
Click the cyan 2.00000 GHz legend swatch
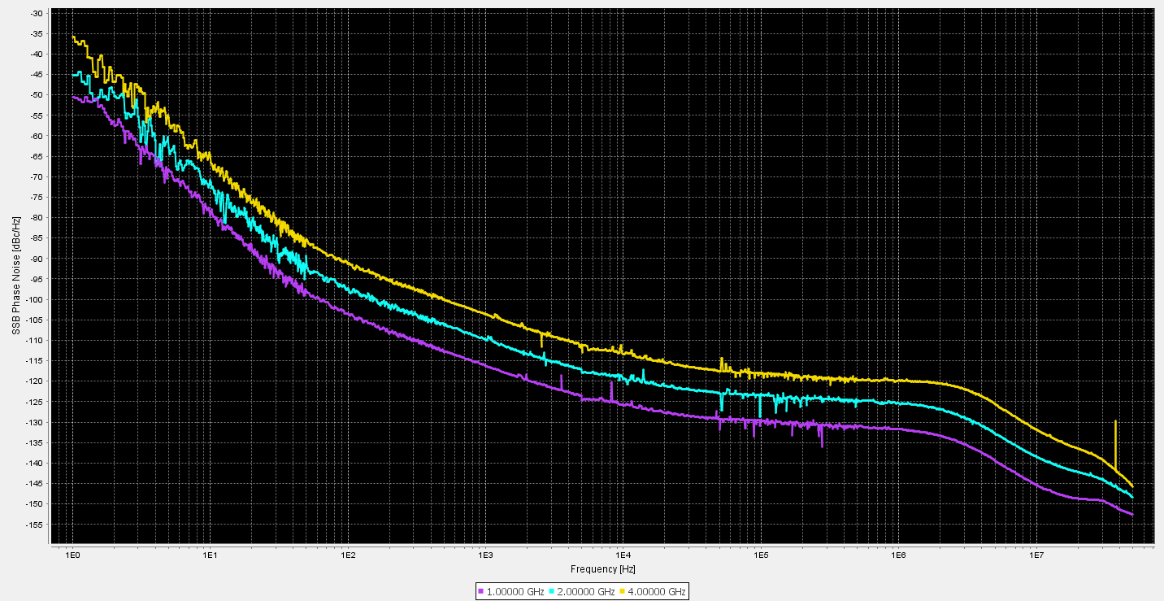click(x=552, y=592)
